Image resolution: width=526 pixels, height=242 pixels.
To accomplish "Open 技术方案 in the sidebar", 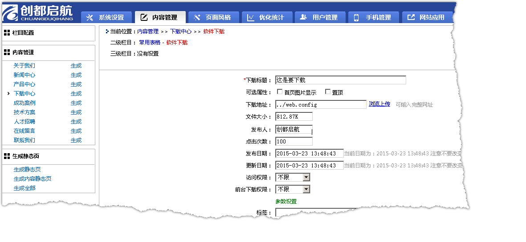I will pyautogui.click(x=24, y=112).
